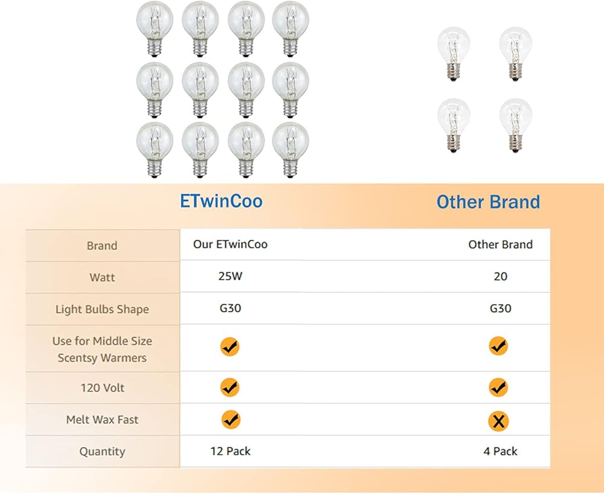
Task: Click the top-left bulb of the four-bulb group
Action: click(454, 53)
